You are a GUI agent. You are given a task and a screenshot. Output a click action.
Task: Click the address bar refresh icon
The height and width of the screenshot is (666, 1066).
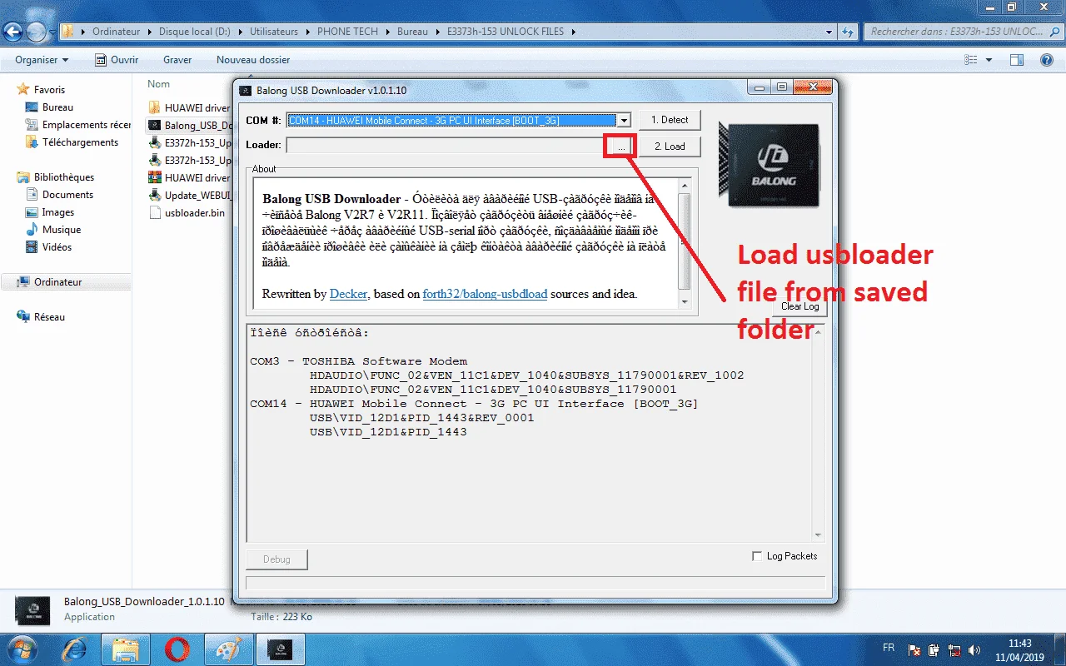coord(848,32)
